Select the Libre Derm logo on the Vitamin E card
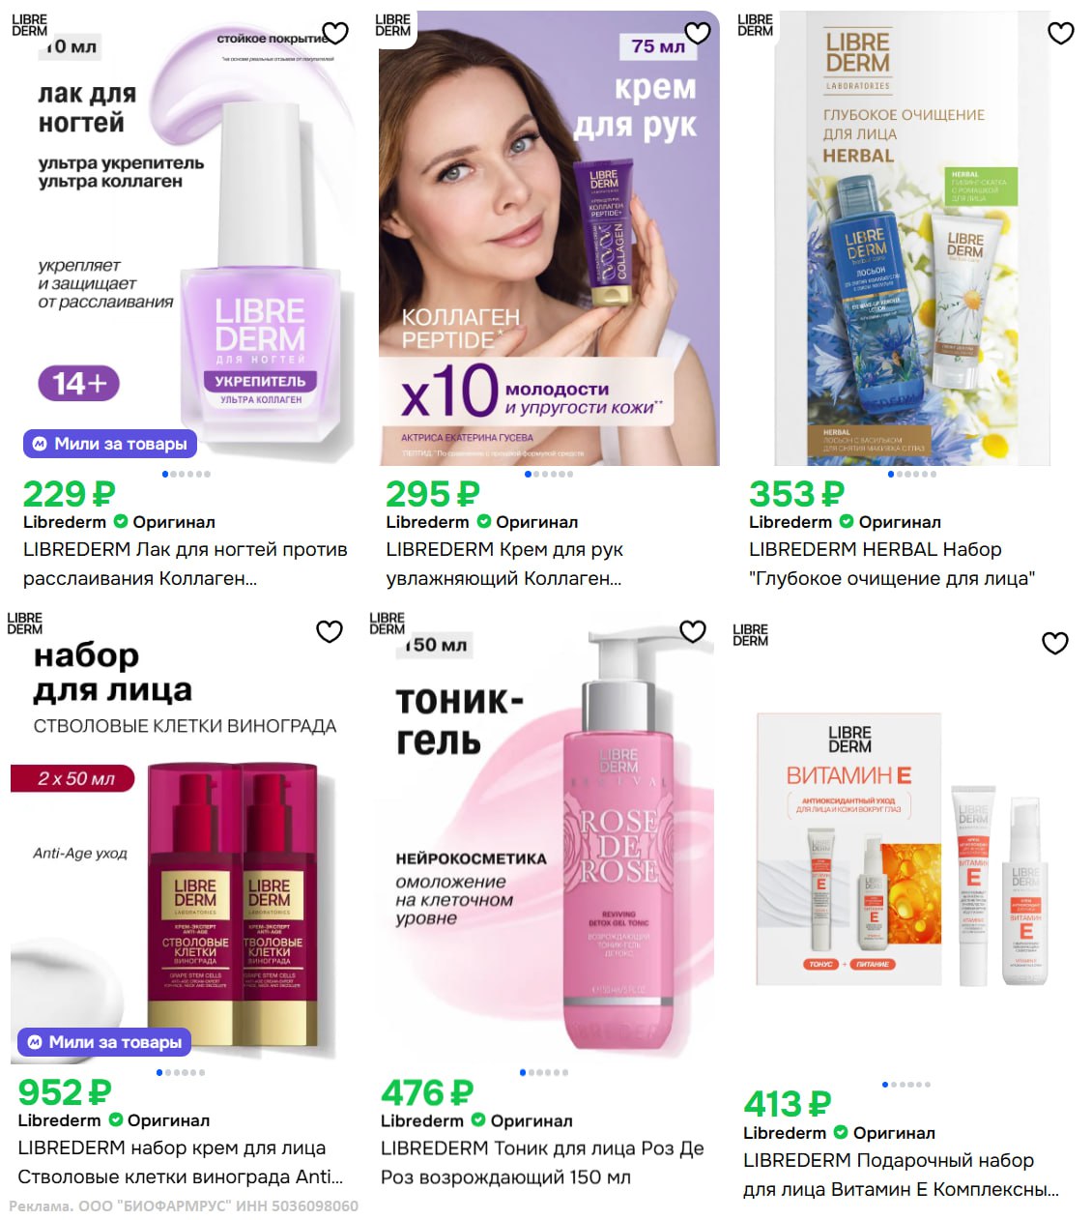1092x1220 pixels. tap(750, 635)
